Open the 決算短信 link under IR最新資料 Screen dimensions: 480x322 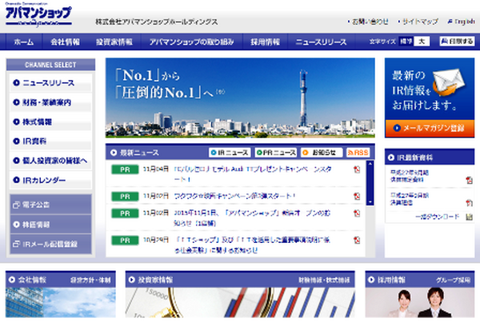pyautogui.click(x=410, y=199)
